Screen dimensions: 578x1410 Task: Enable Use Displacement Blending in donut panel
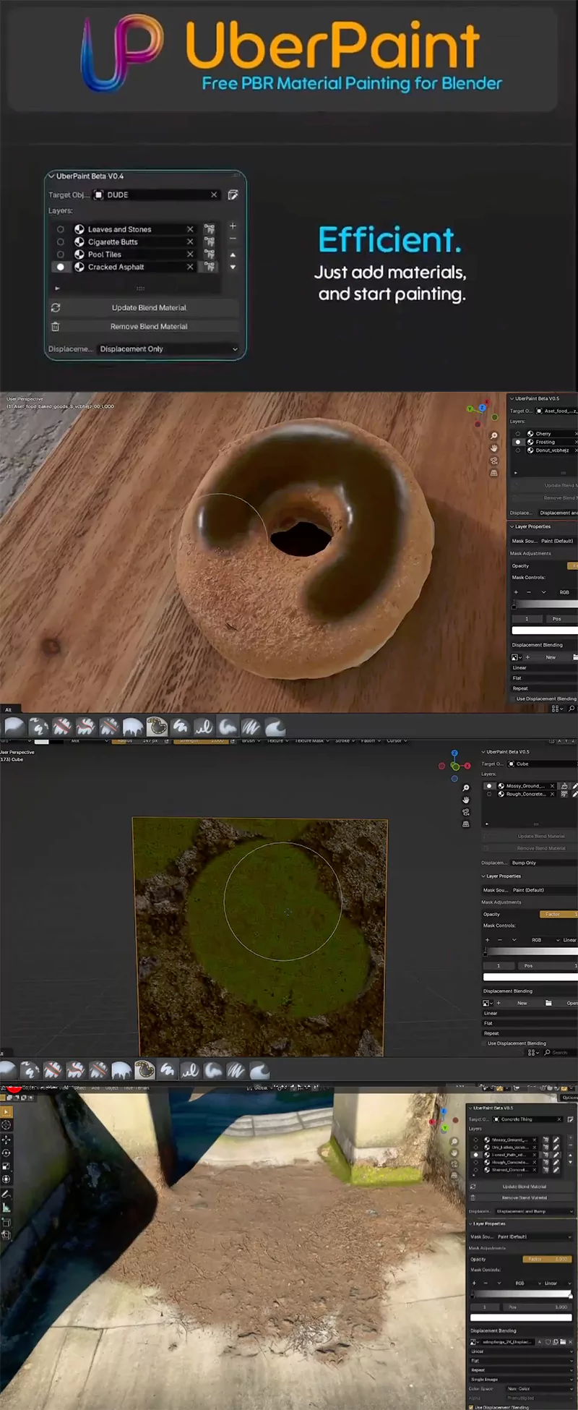point(513,699)
